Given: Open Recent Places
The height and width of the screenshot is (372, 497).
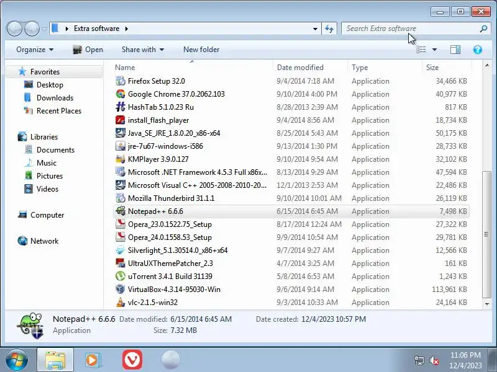Looking at the screenshot, I should tap(59, 111).
